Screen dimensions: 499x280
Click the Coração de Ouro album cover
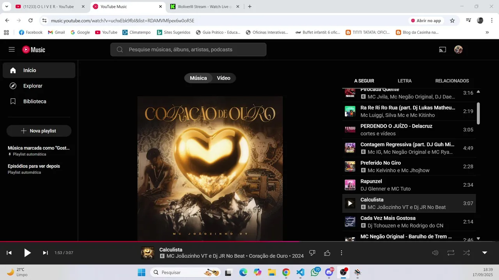coord(210,168)
